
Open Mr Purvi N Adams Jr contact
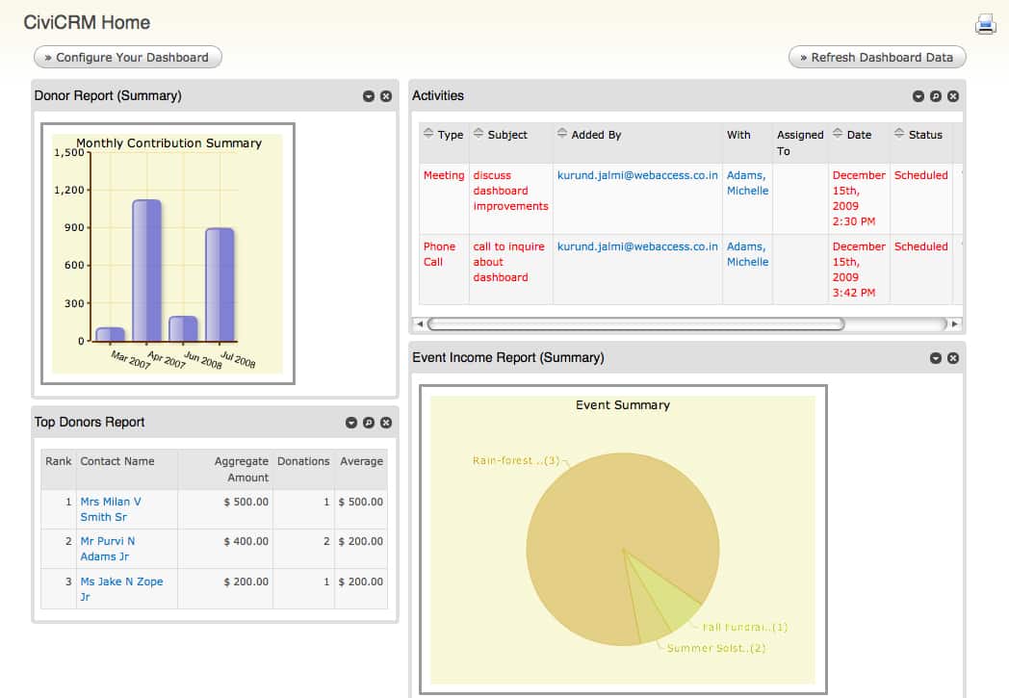(x=108, y=549)
